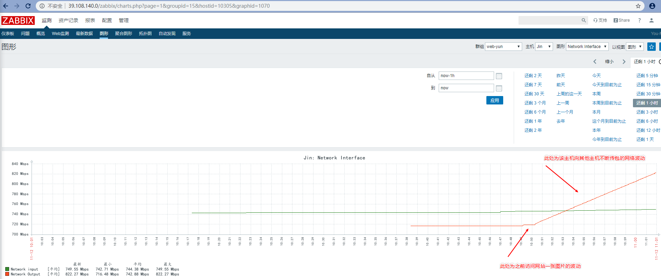Switch to the 最新数据 tab

coord(84,34)
